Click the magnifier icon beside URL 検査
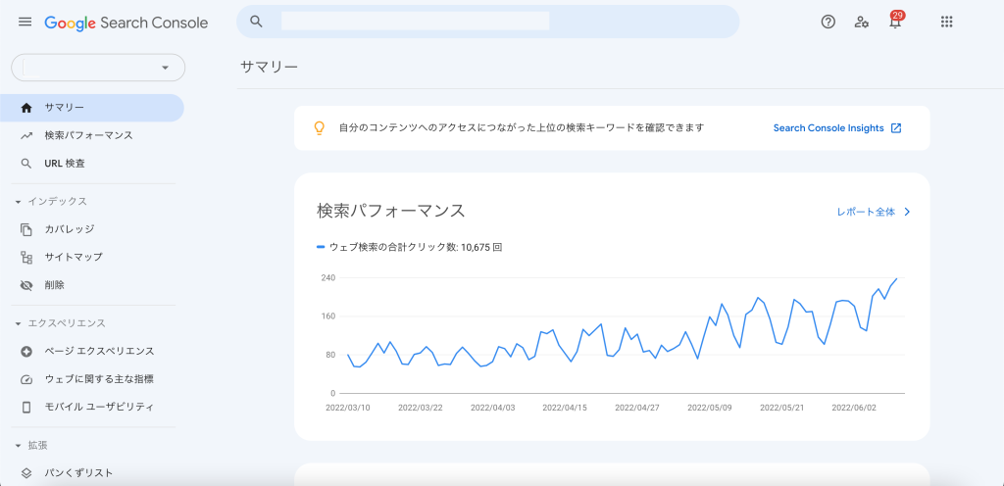 pyautogui.click(x=26, y=164)
